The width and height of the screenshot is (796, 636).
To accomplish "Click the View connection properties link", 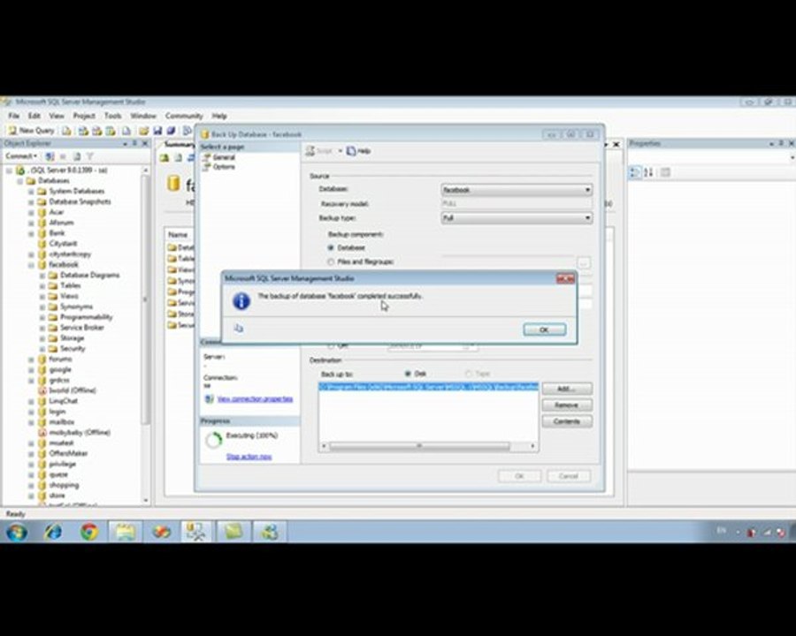I will [255, 399].
